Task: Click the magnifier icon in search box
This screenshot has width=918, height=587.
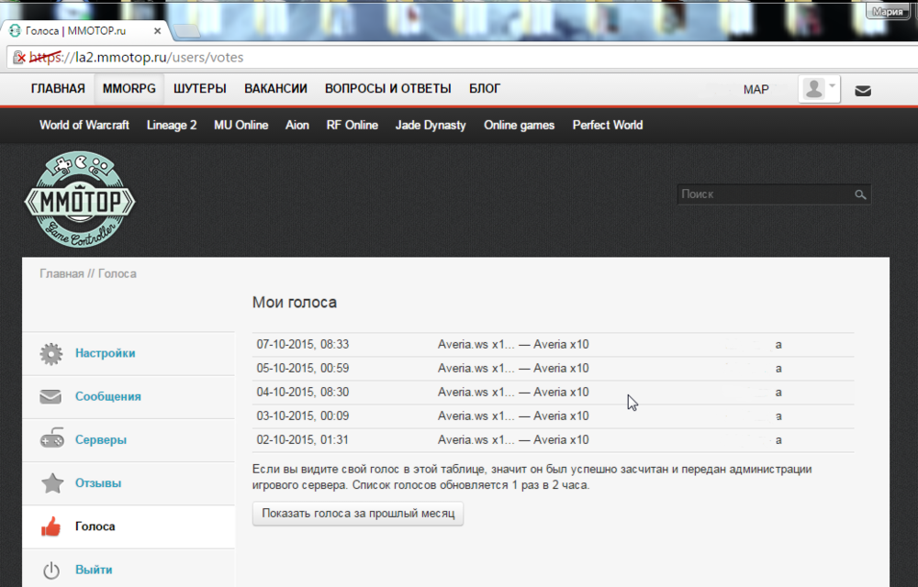Action: click(860, 194)
